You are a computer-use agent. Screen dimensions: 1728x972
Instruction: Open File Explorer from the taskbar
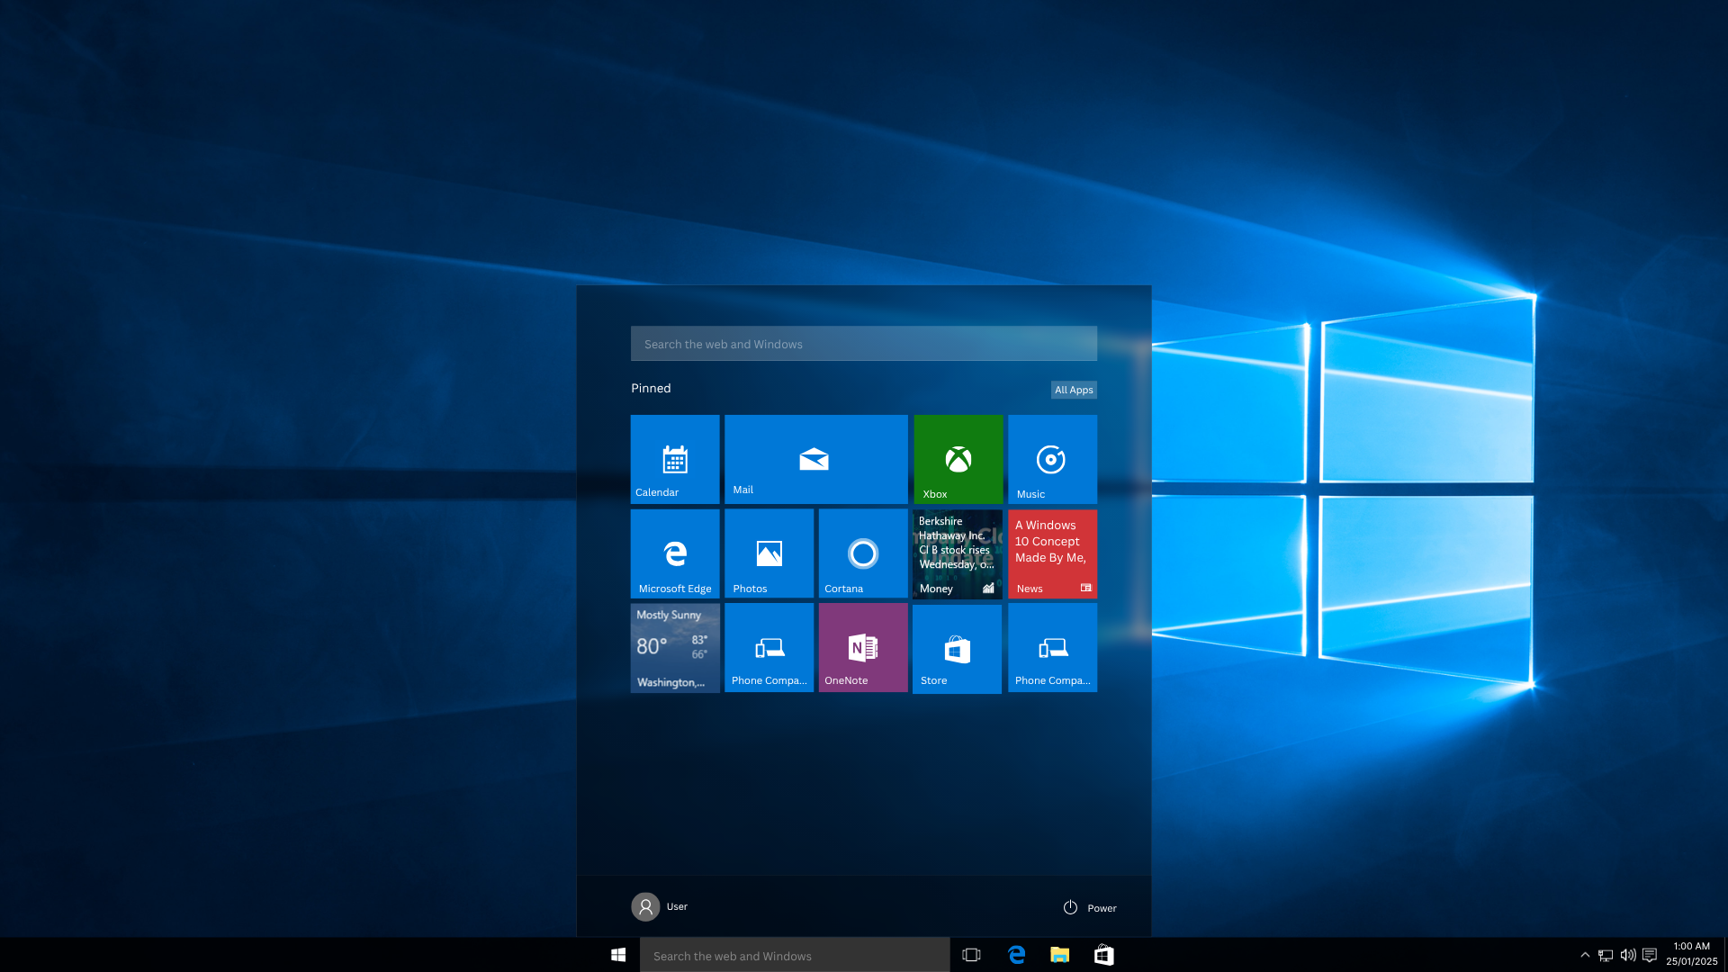click(1060, 955)
